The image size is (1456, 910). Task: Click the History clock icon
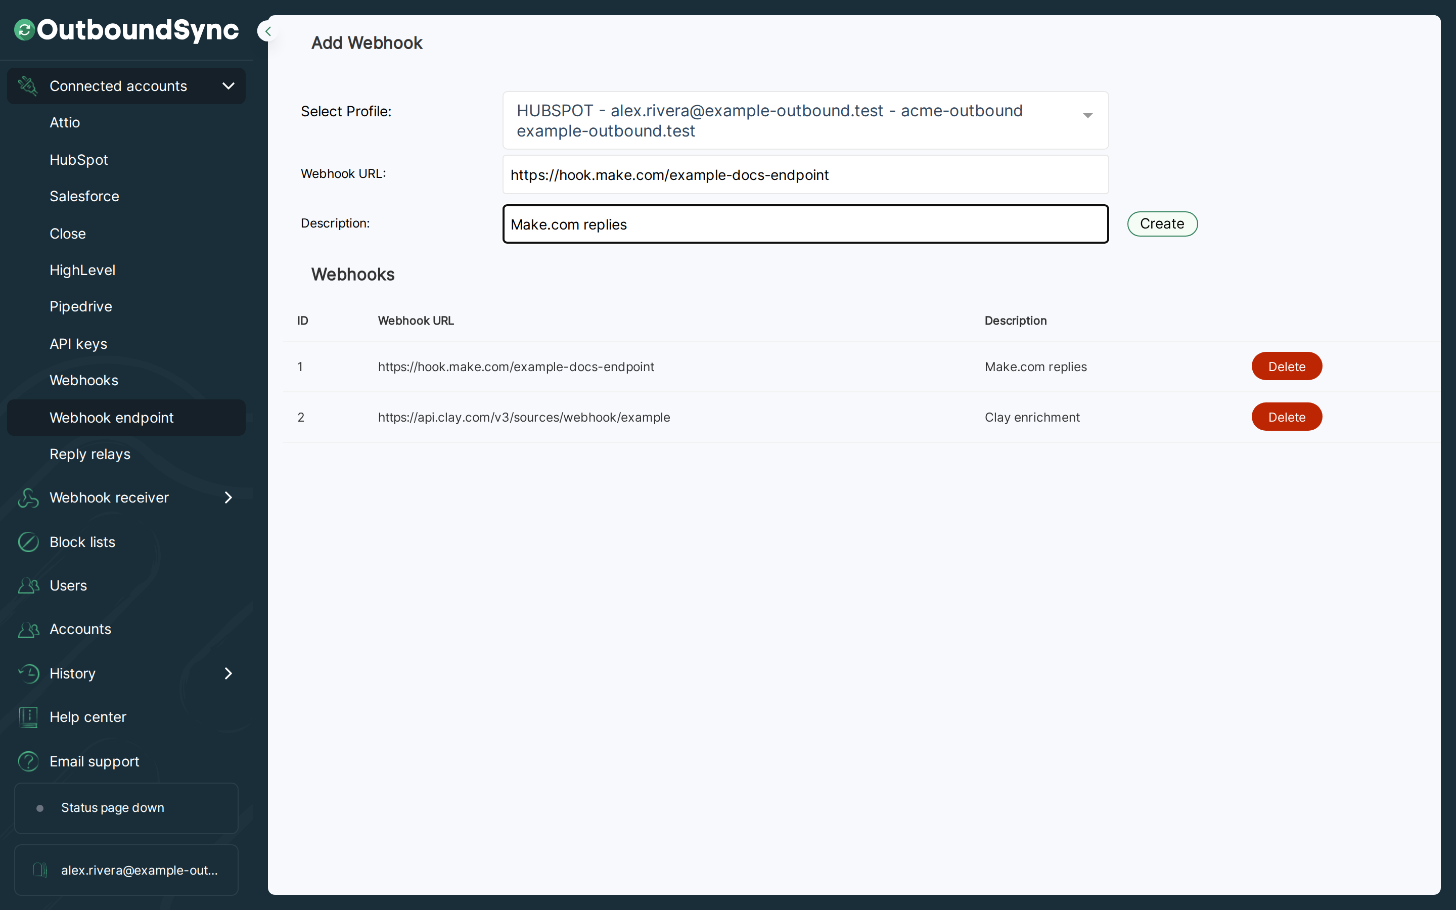(28, 673)
